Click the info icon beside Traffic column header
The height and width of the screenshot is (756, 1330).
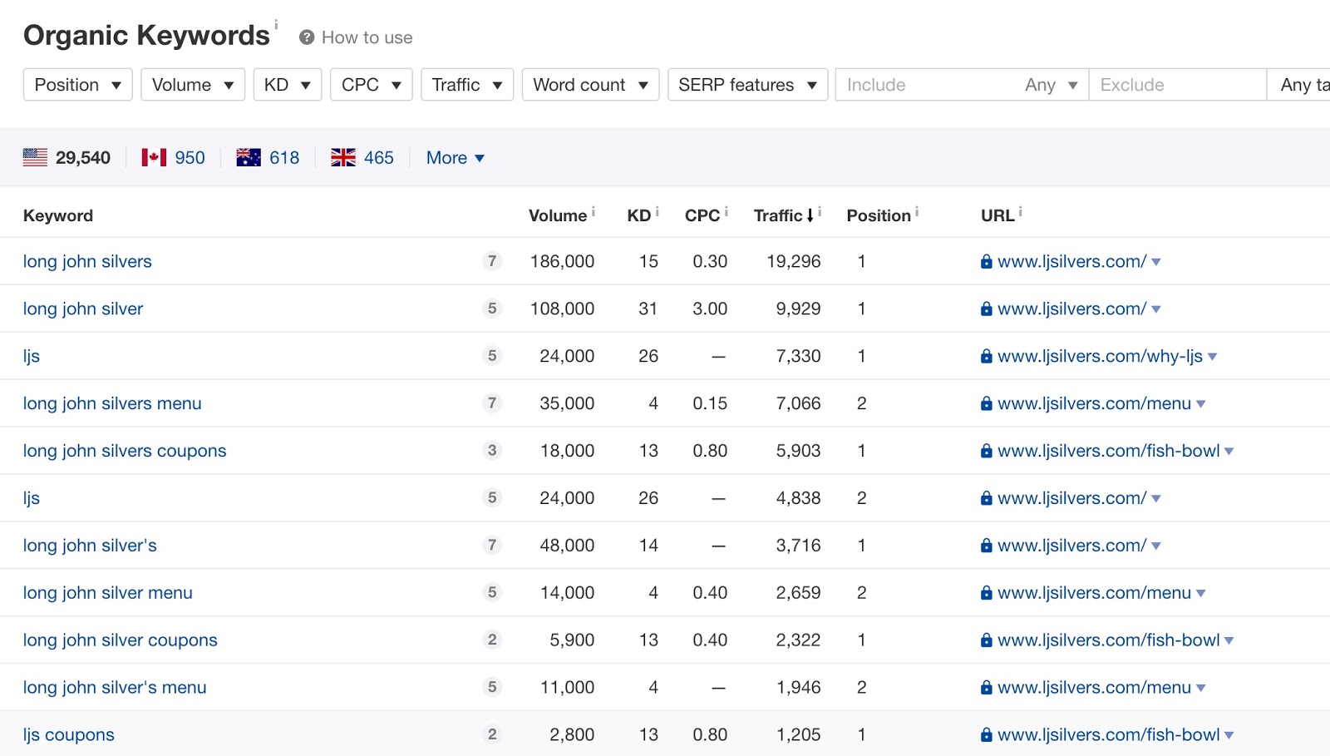820,212
